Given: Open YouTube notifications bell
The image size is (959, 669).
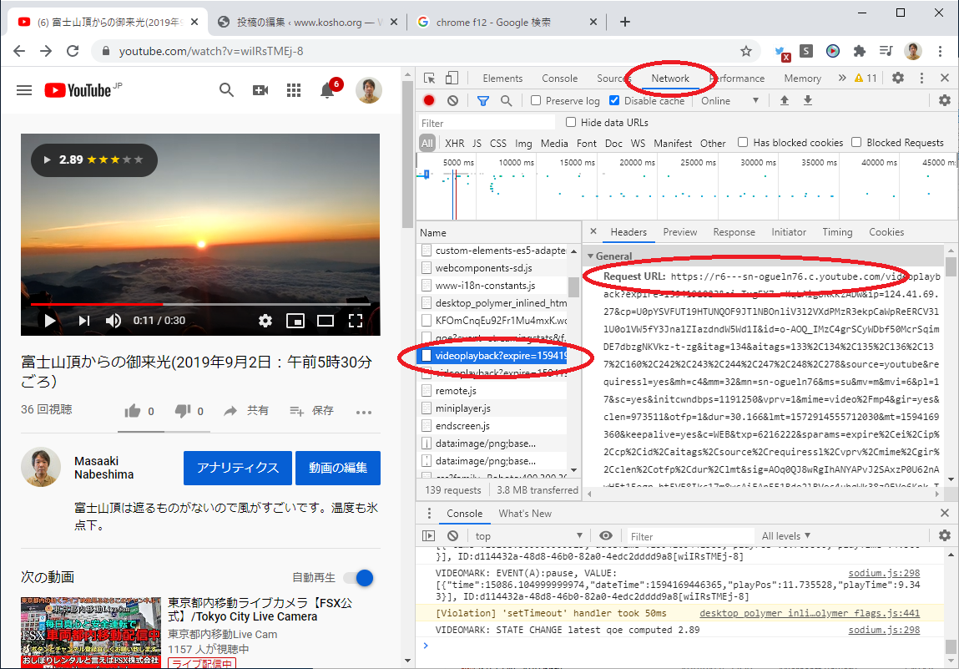Looking at the screenshot, I should 328,90.
